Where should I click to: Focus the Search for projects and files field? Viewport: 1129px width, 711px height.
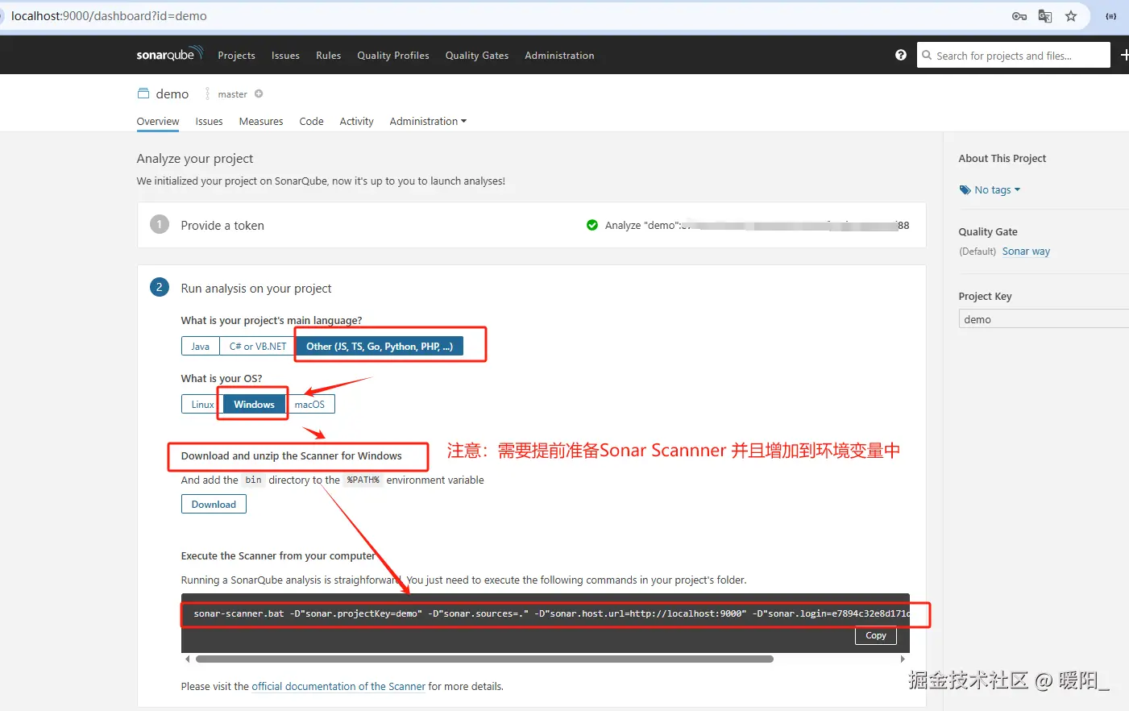click(x=1014, y=56)
